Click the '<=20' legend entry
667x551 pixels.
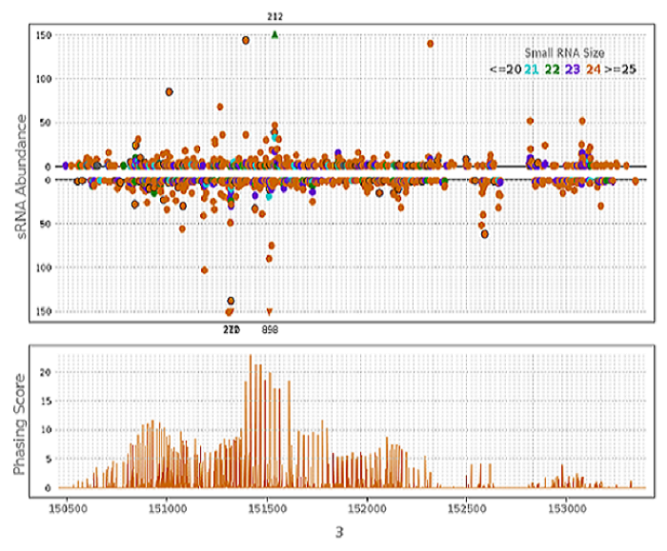[x=505, y=69]
